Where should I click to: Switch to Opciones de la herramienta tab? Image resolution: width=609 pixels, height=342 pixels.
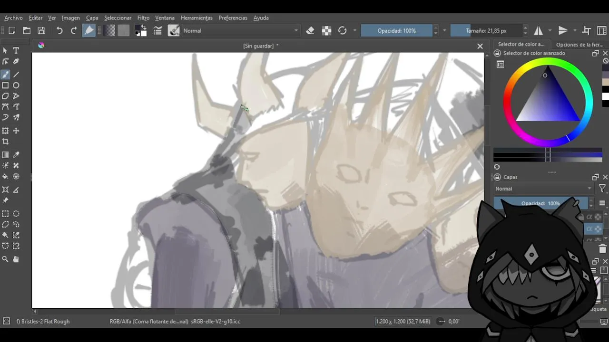(580, 45)
